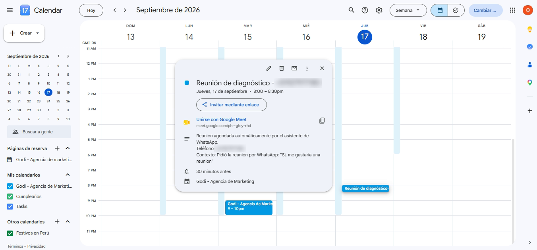Open Reunión de diagnóstico event on Thursday
The image size is (537, 250).
tap(365, 188)
